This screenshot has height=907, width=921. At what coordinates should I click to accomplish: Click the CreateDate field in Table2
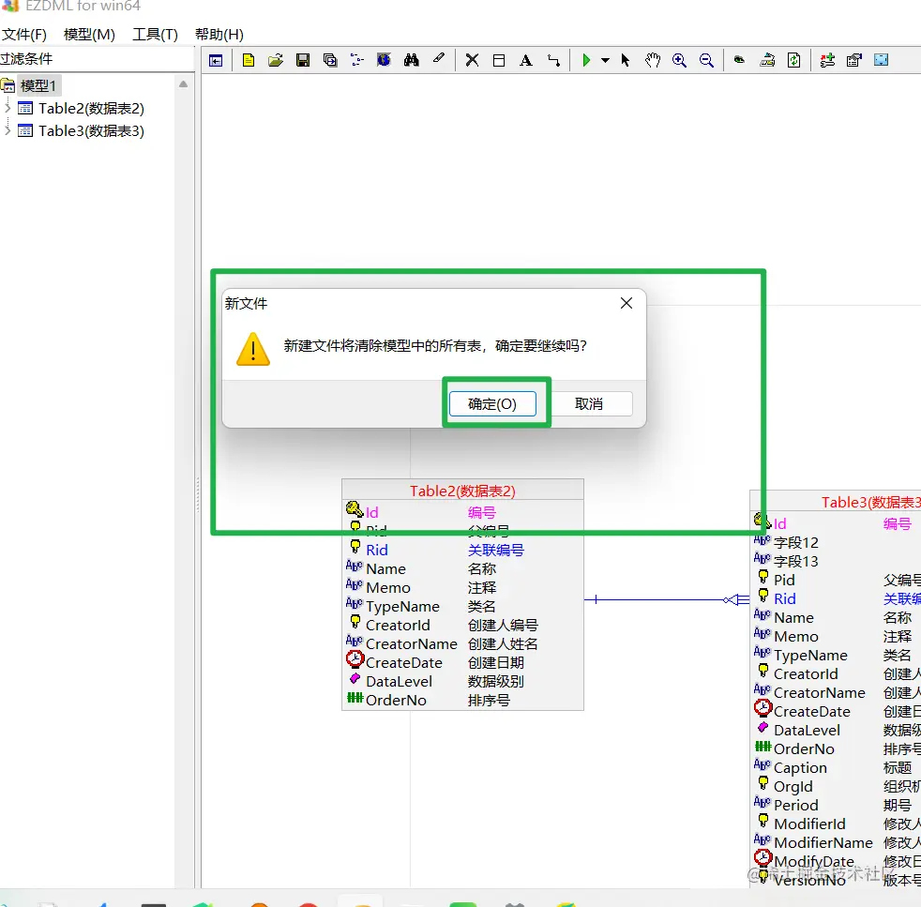pyautogui.click(x=403, y=662)
